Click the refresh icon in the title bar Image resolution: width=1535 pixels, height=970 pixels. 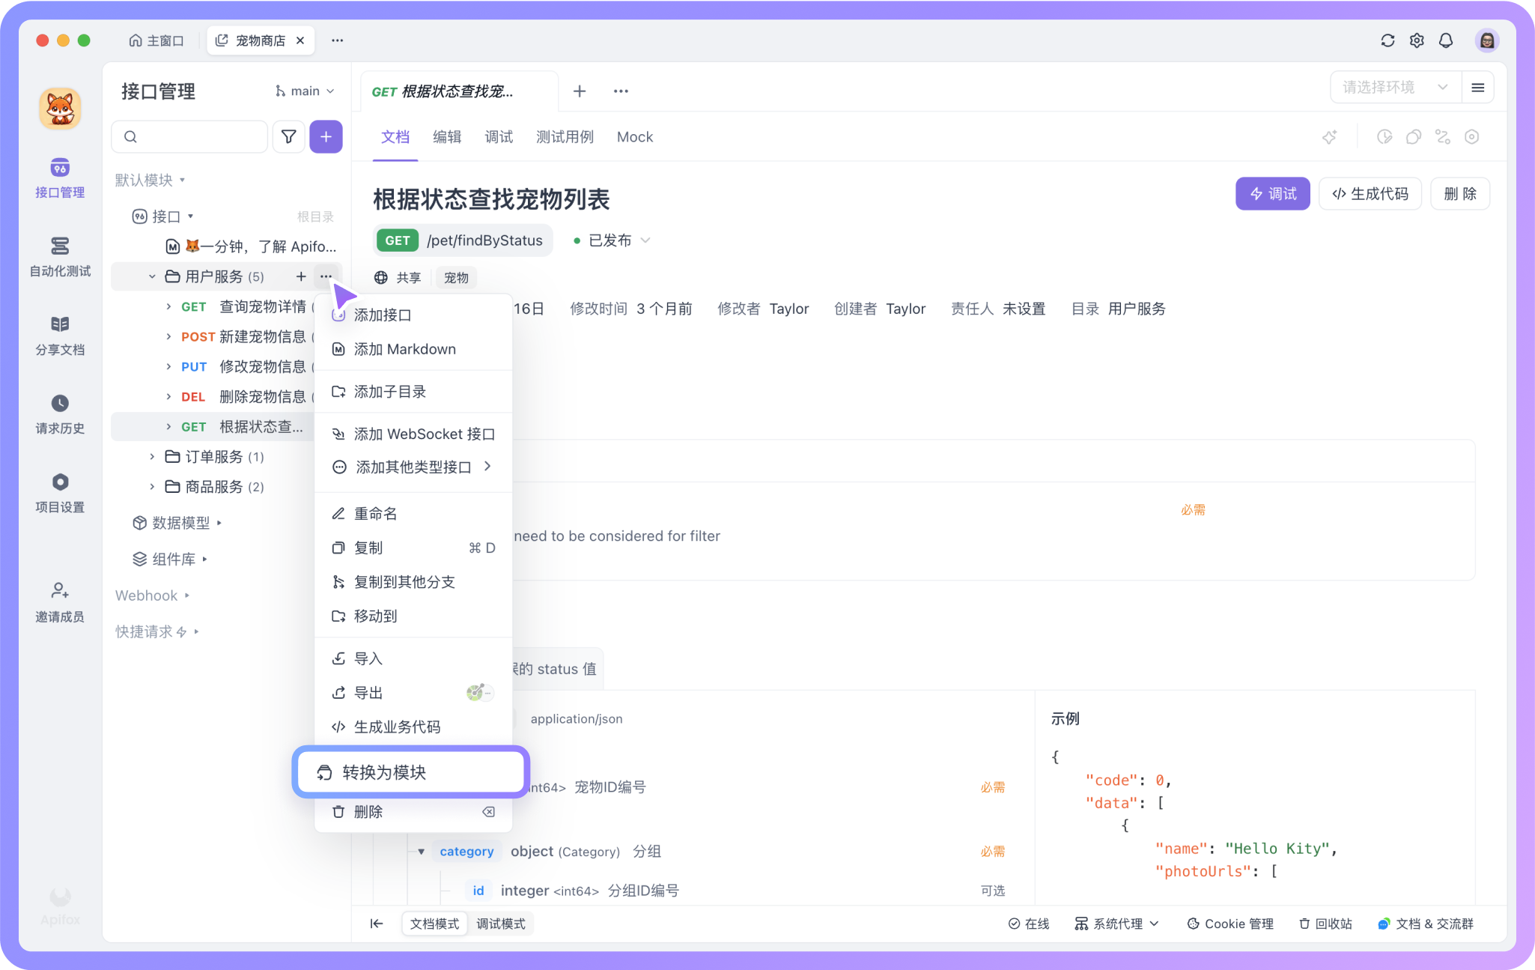(1387, 40)
